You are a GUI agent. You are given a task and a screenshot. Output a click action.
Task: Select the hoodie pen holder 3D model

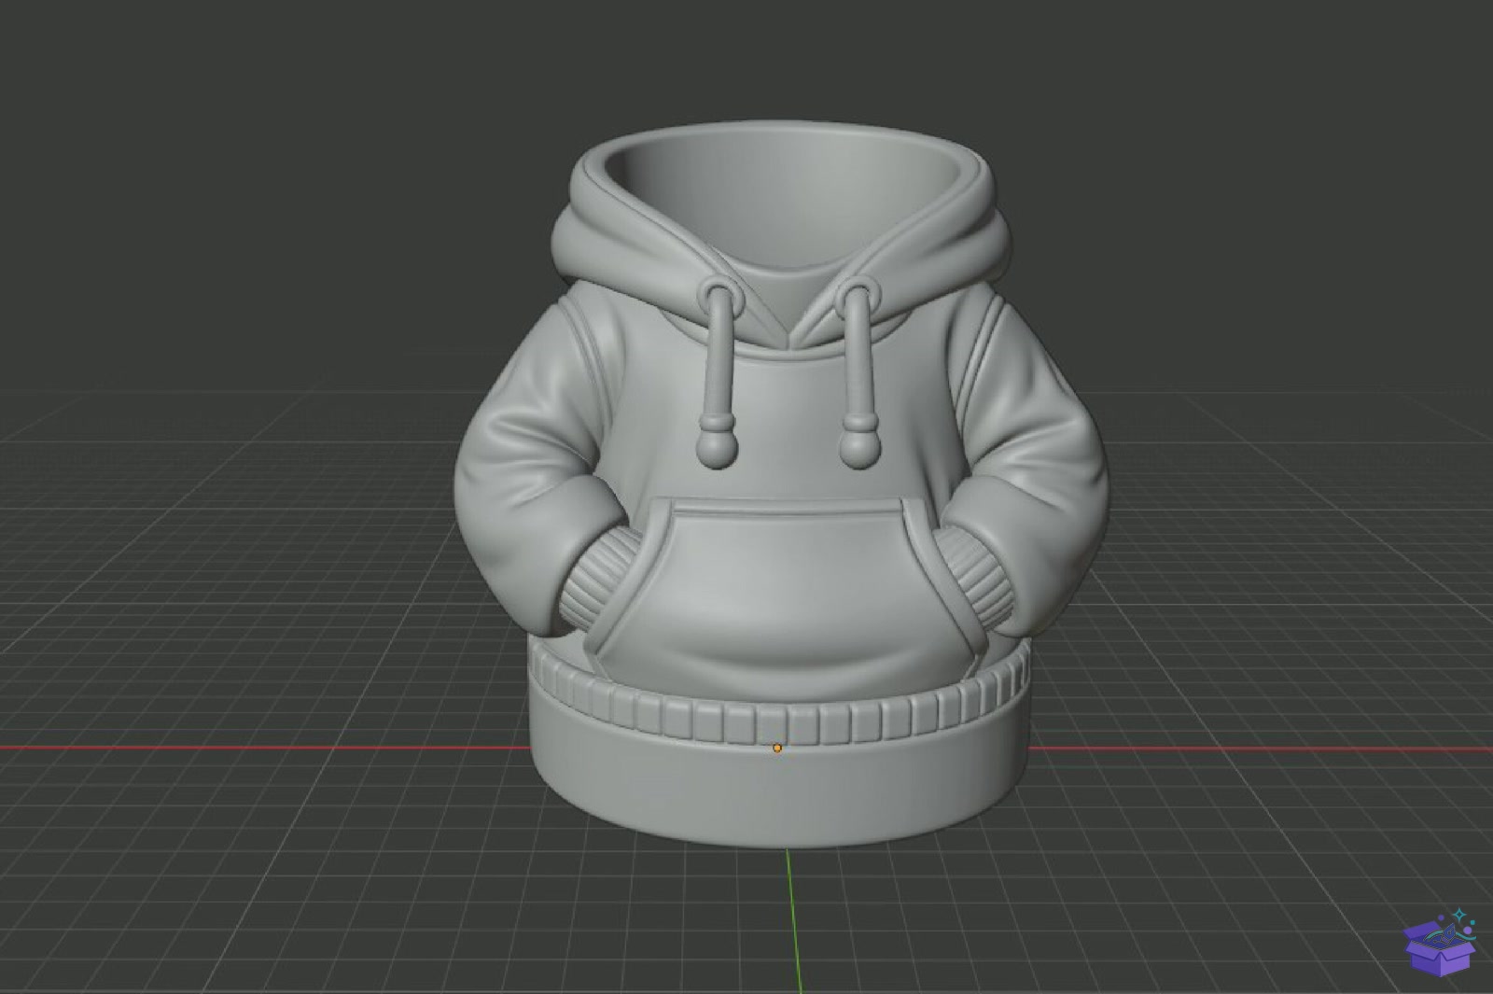pyautogui.click(x=781, y=485)
